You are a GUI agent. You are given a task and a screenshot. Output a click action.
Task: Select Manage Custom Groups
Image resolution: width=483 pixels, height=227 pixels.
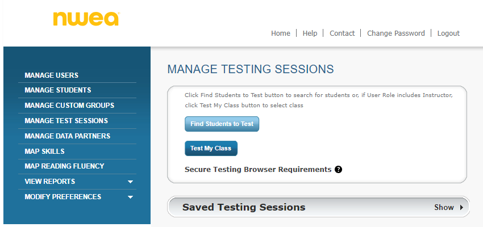click(x=69, y=106)
